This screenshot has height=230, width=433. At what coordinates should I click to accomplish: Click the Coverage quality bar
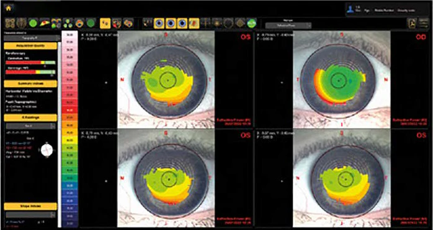click(x=30, y=72)
